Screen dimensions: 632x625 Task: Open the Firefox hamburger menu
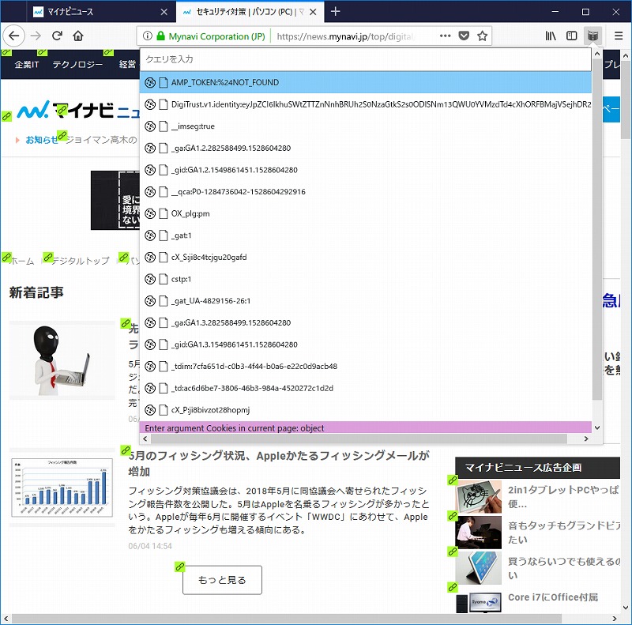(619, 36)
